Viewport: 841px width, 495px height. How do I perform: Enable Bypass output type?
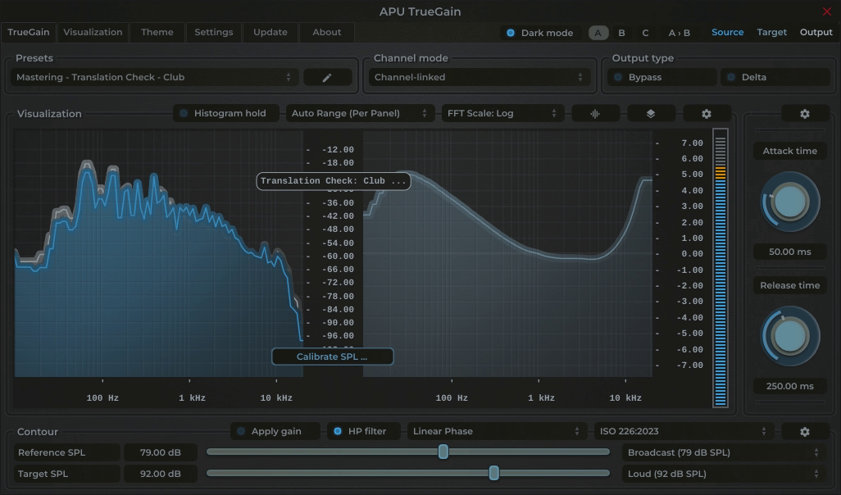pos(662,77)
